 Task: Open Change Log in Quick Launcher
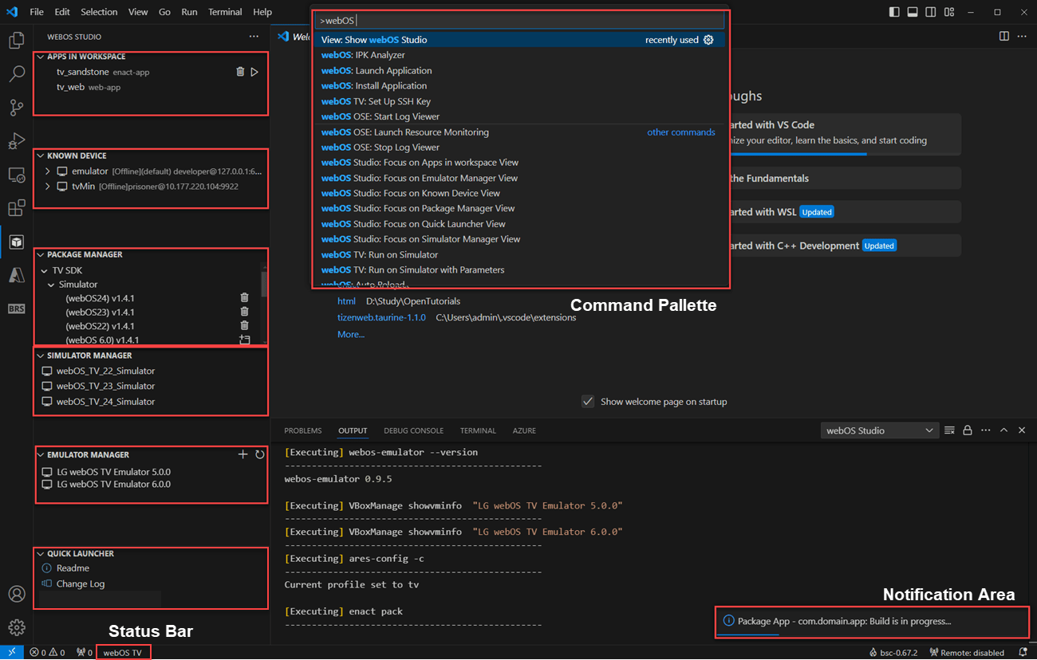(x=81, y=583)
